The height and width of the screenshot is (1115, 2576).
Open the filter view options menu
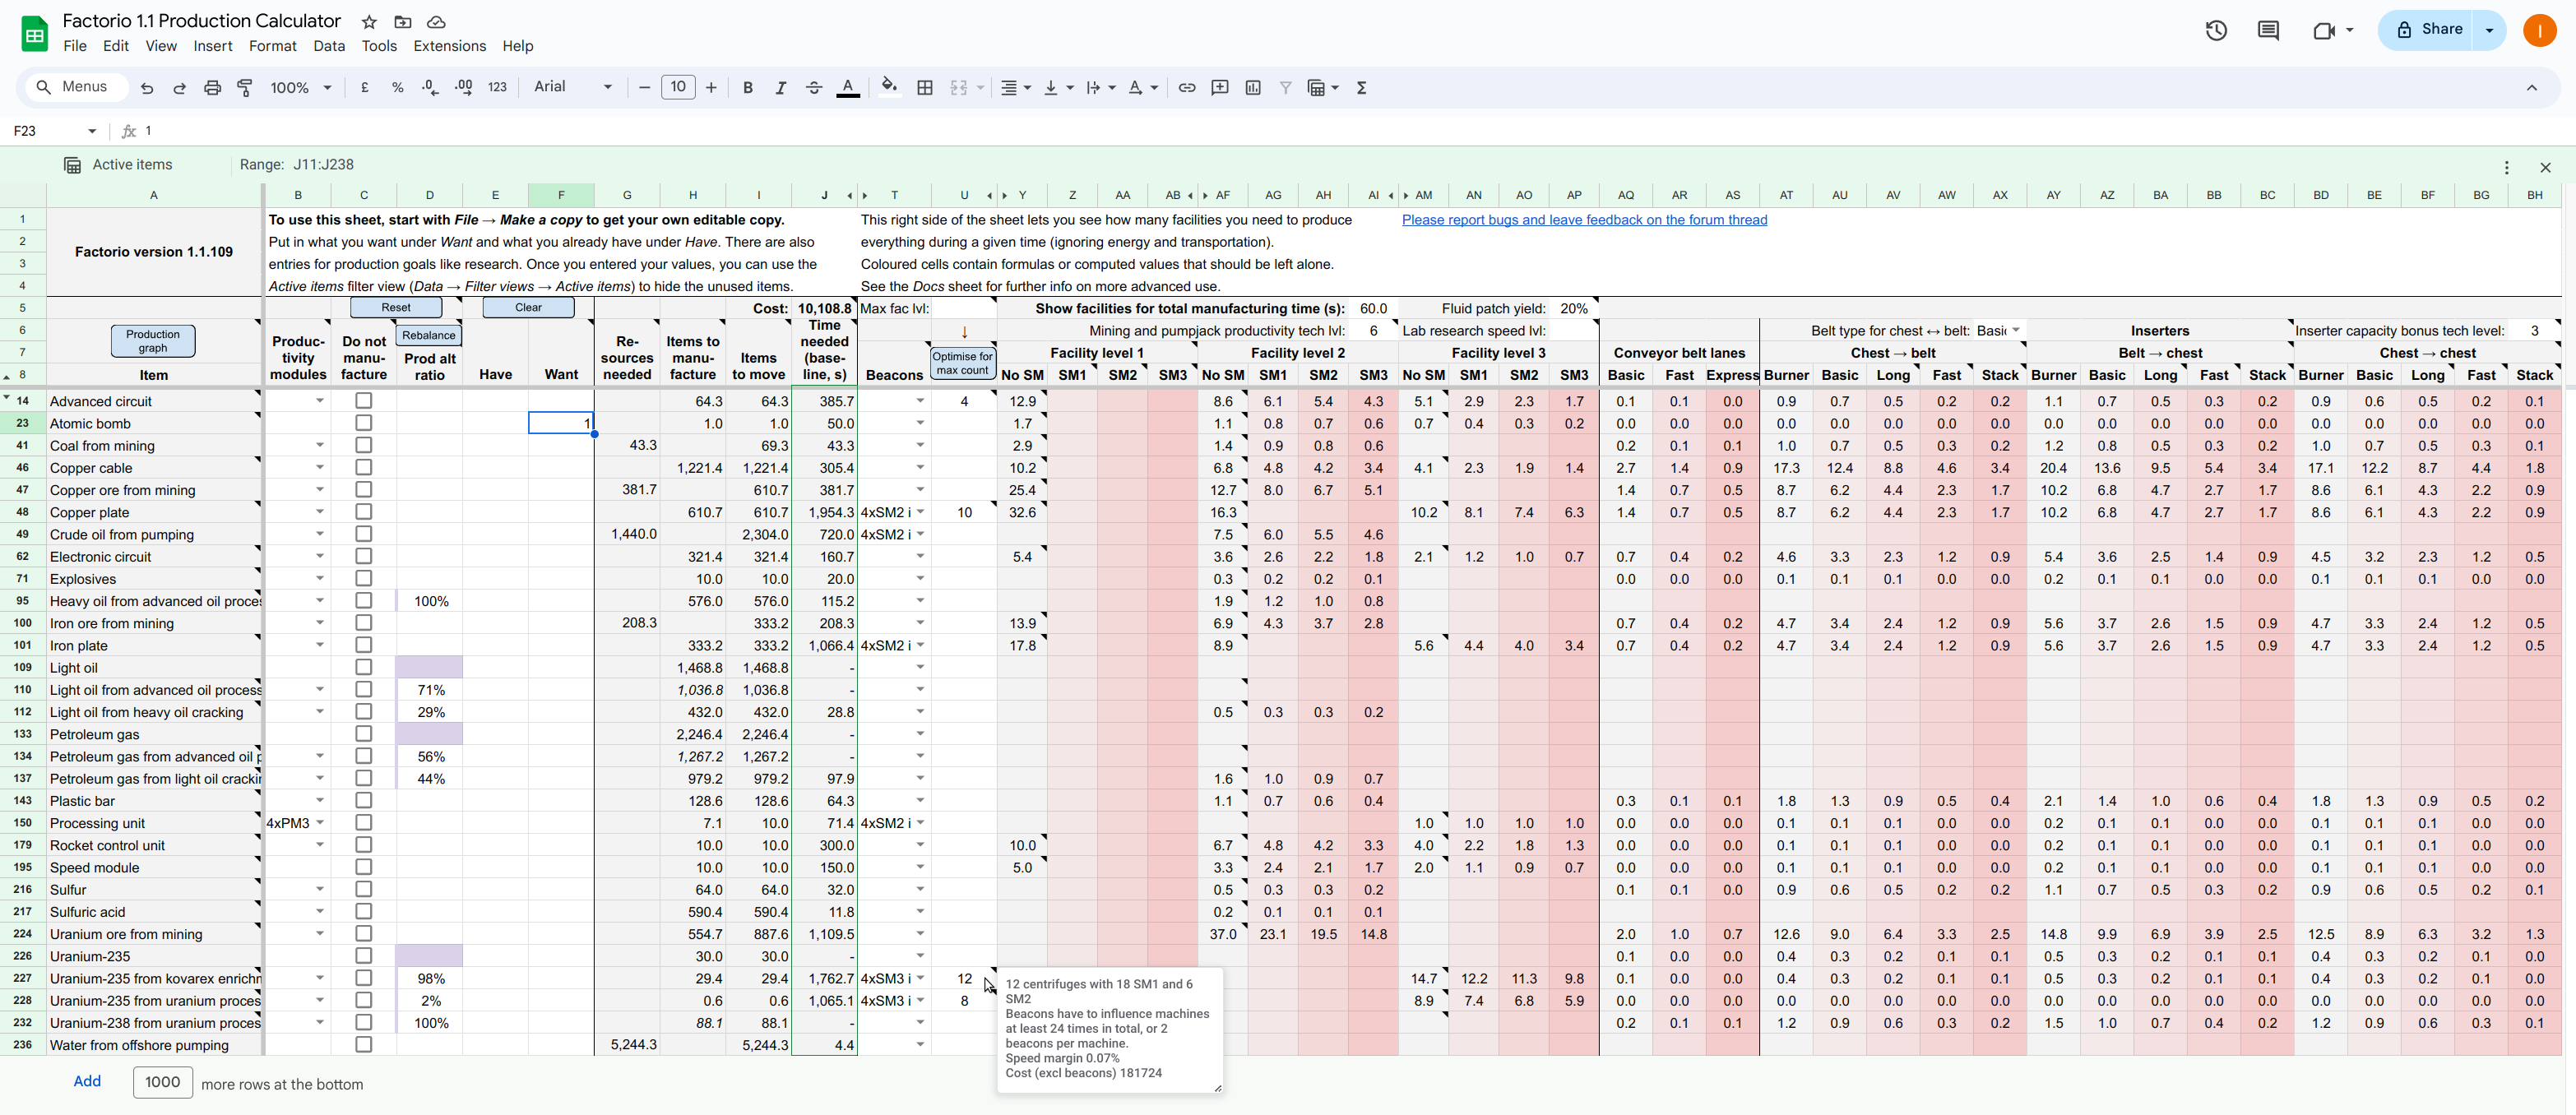2507,168
